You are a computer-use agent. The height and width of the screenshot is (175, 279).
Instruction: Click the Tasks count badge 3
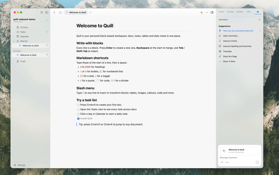[47, 32]
